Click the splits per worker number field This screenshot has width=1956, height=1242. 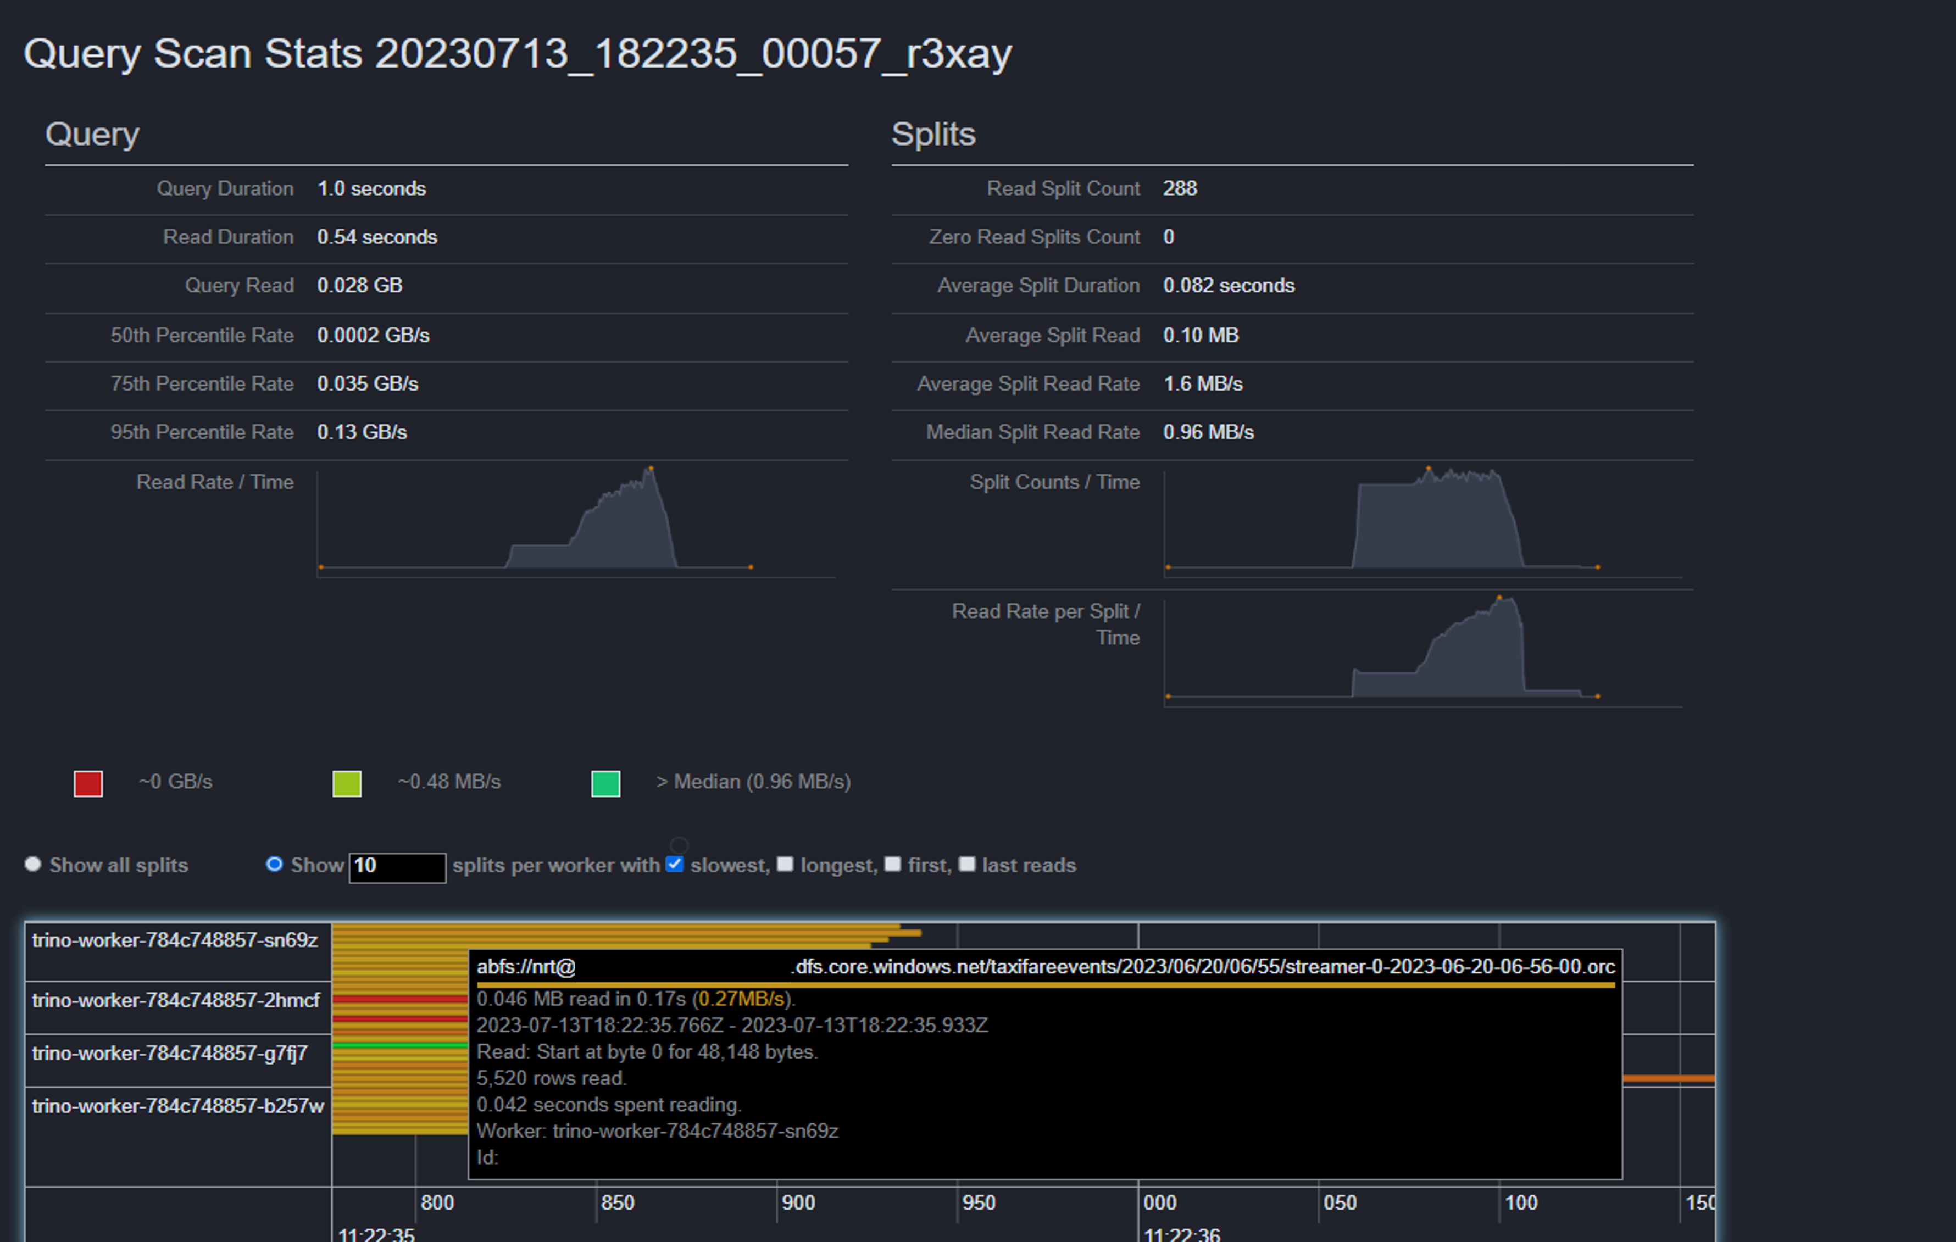pos(397,866)
